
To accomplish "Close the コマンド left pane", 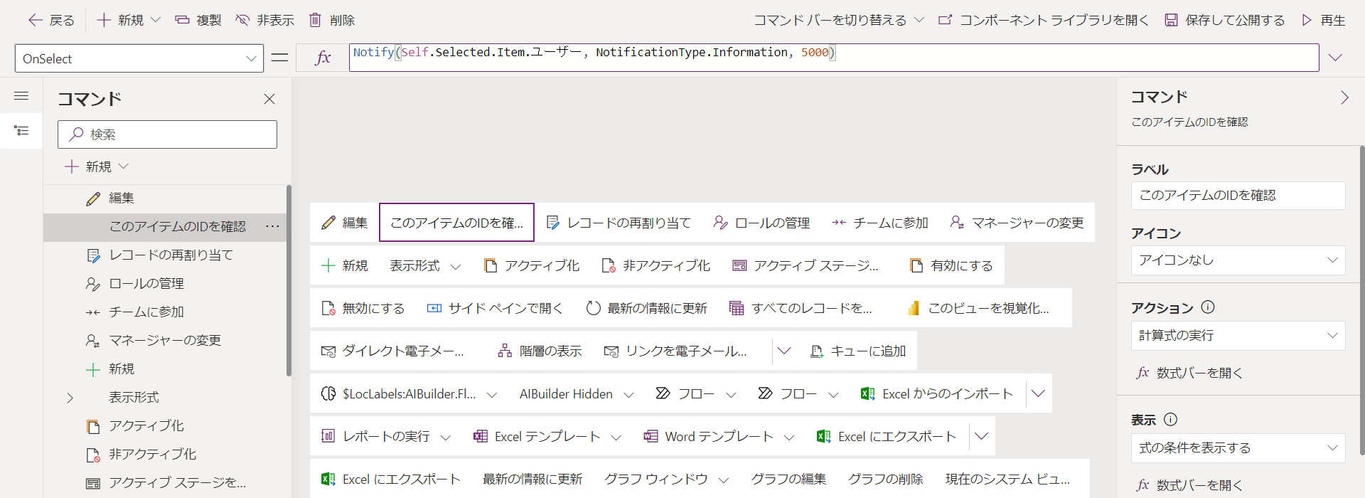I will (269, 99).
